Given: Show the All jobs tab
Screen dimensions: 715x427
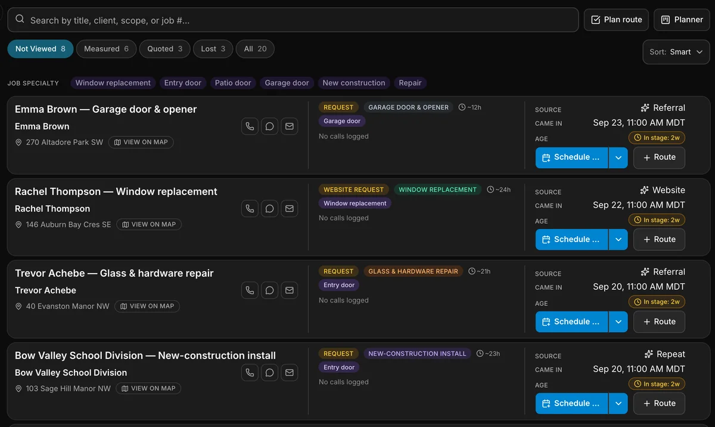Looking at the screenshot, I should point(255,49).
